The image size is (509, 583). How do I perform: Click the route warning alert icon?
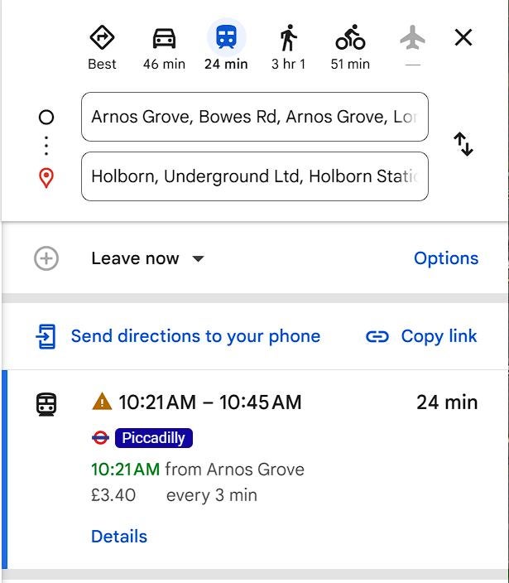click(x=102, y=402)
